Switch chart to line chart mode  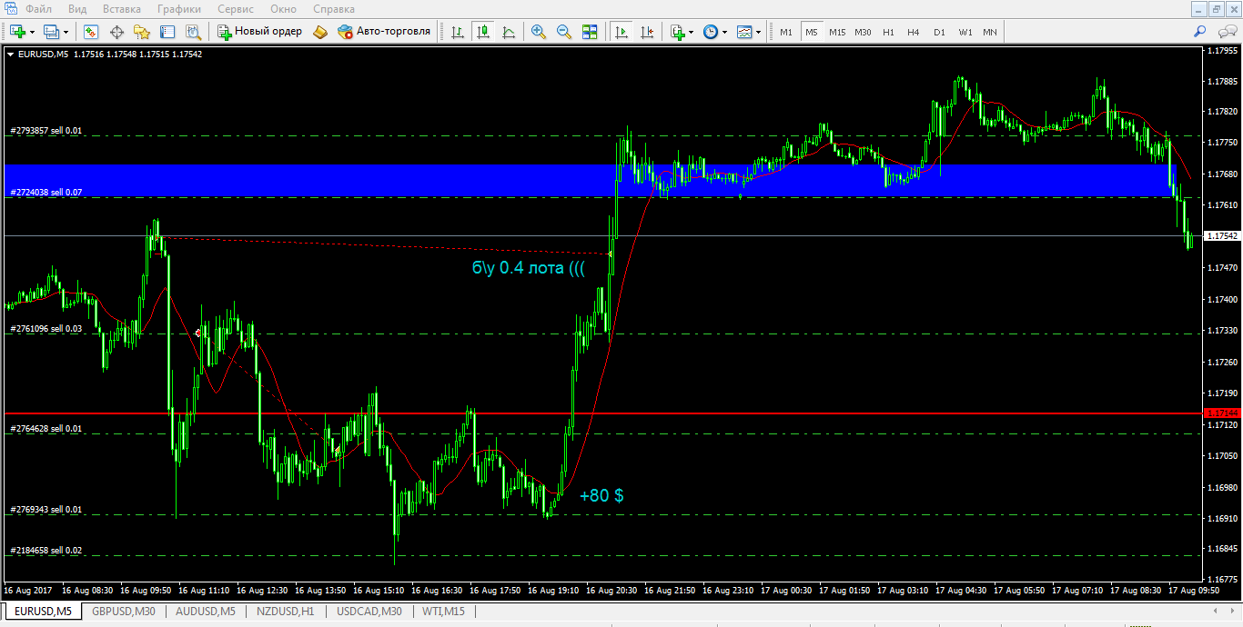(x=509, y=32)
